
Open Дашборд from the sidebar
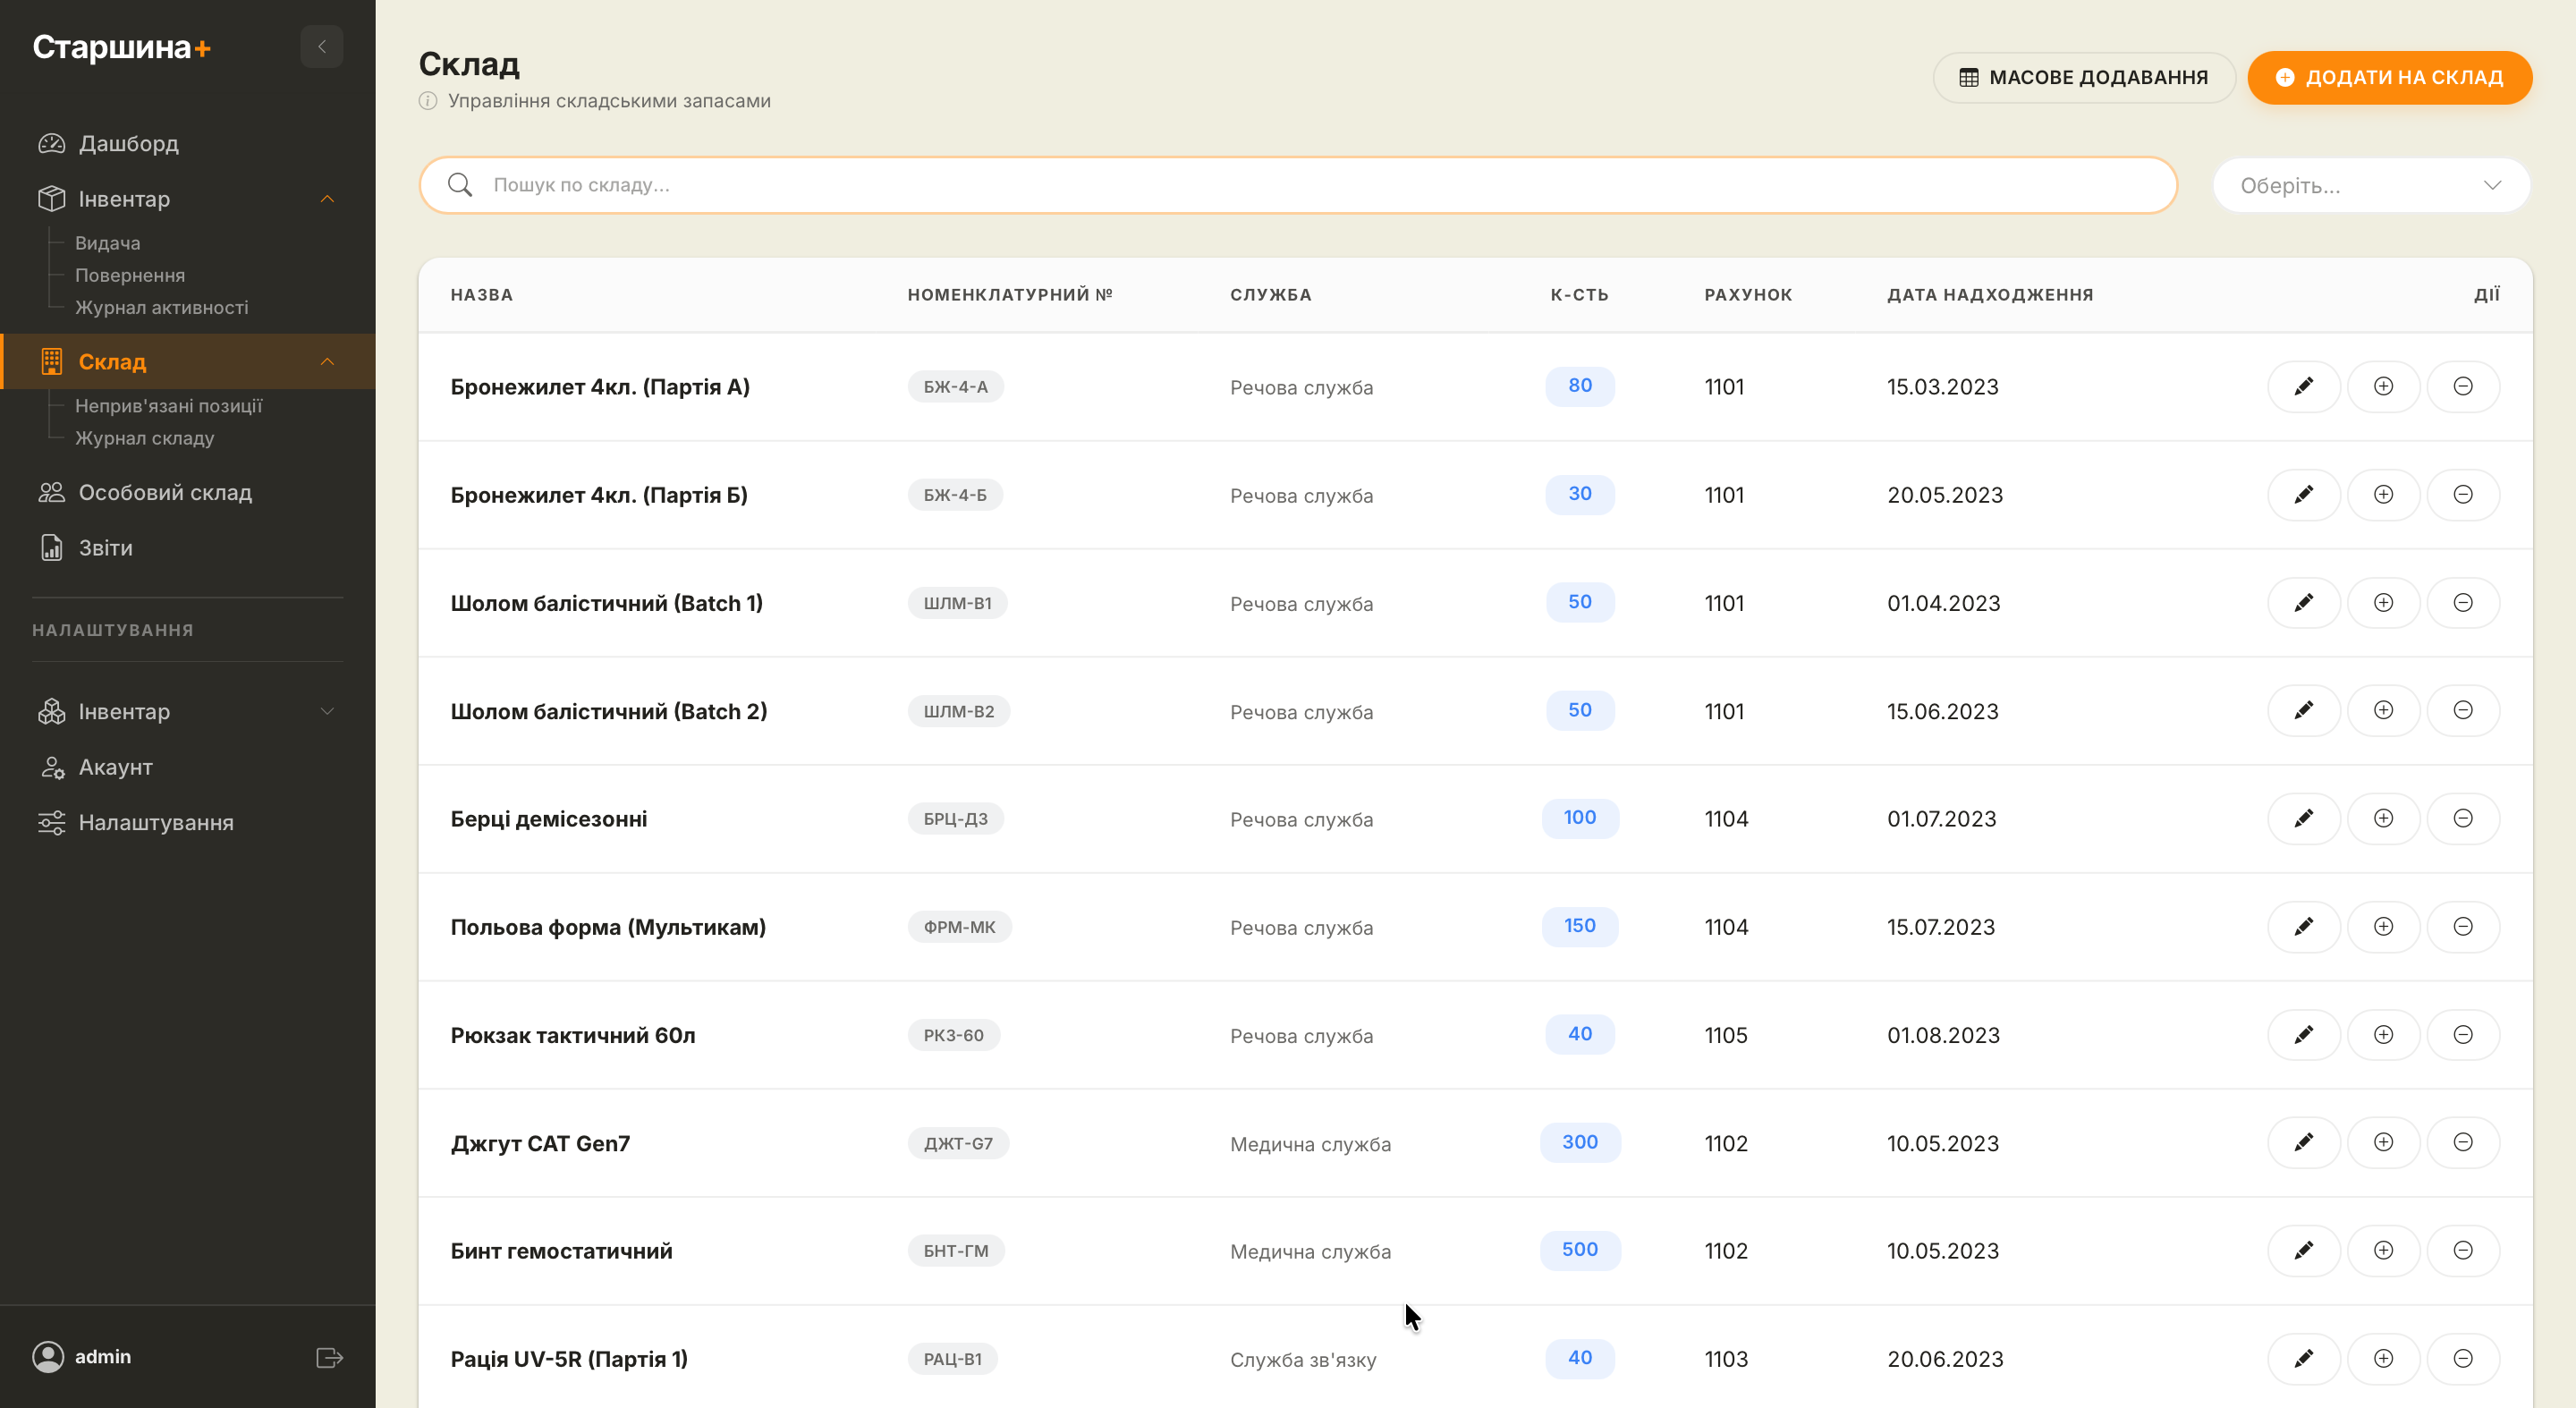(128, 144)
